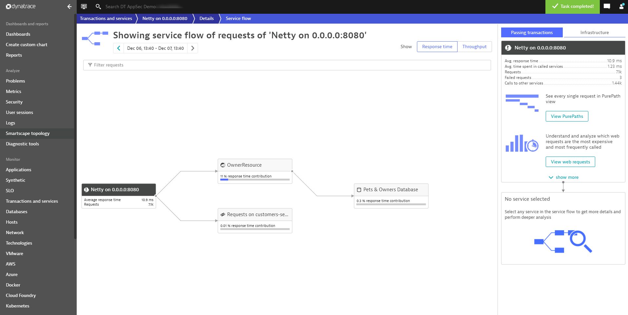Switch to the Passing transactions tab

click(x=531, y=32)
